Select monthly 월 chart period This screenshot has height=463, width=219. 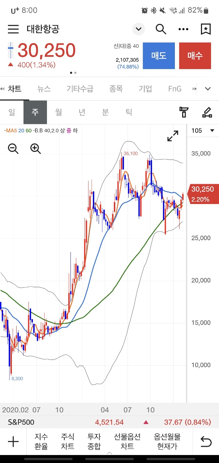(59, 112)
